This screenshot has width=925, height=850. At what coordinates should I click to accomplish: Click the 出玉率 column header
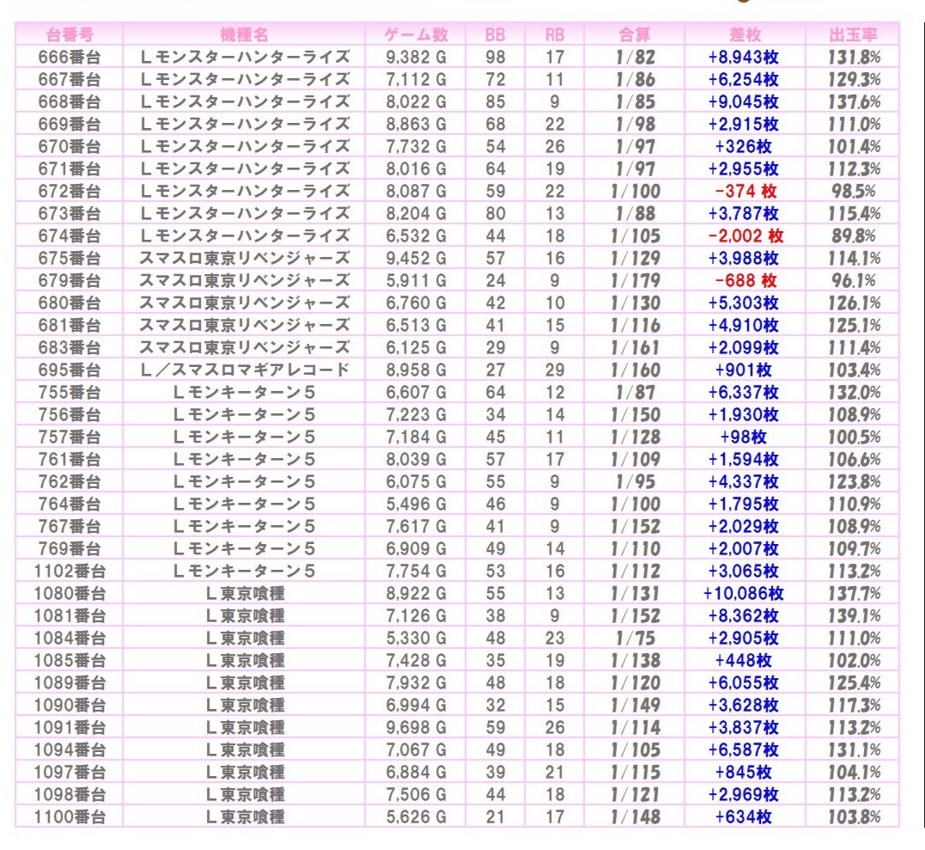point(853,34)
